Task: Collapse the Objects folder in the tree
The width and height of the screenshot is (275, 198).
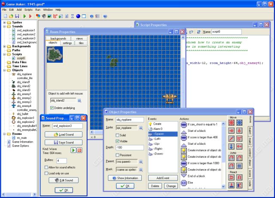Action: [4, 70]
